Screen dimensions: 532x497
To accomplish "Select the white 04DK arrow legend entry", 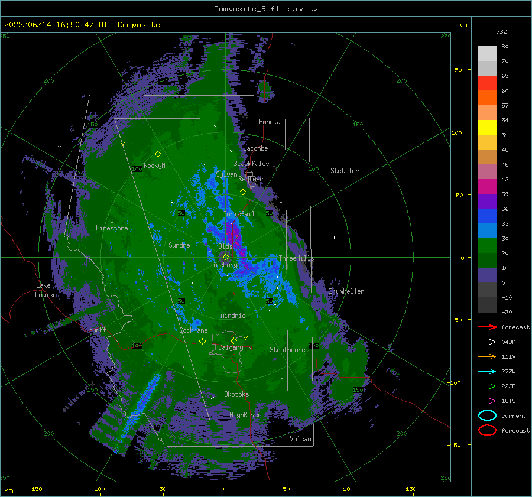I will click(x=487, y=342).
